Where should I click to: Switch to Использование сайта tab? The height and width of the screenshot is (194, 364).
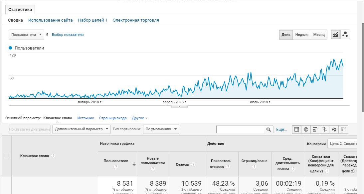[50, 20]
